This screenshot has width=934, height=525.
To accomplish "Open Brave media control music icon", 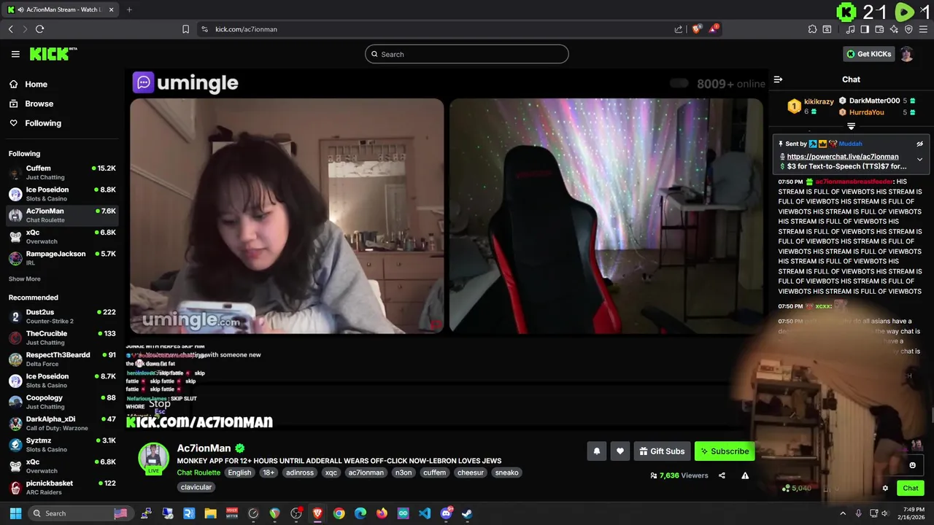I will (x=850, y=29).
